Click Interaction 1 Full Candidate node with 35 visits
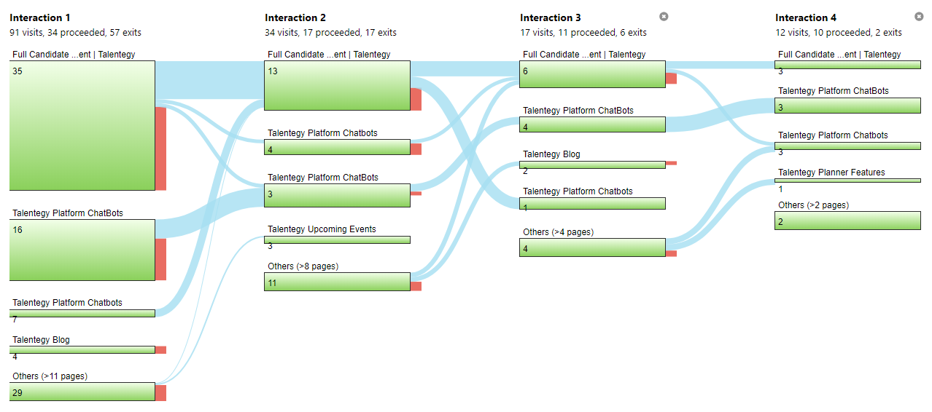 click(82, 125)
